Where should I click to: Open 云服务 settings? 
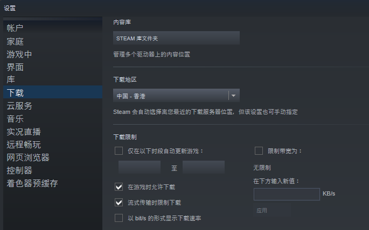point(19,106)
